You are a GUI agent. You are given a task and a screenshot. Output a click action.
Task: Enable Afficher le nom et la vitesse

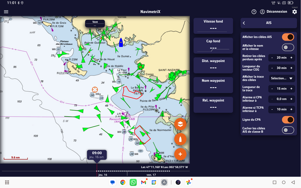288,47
